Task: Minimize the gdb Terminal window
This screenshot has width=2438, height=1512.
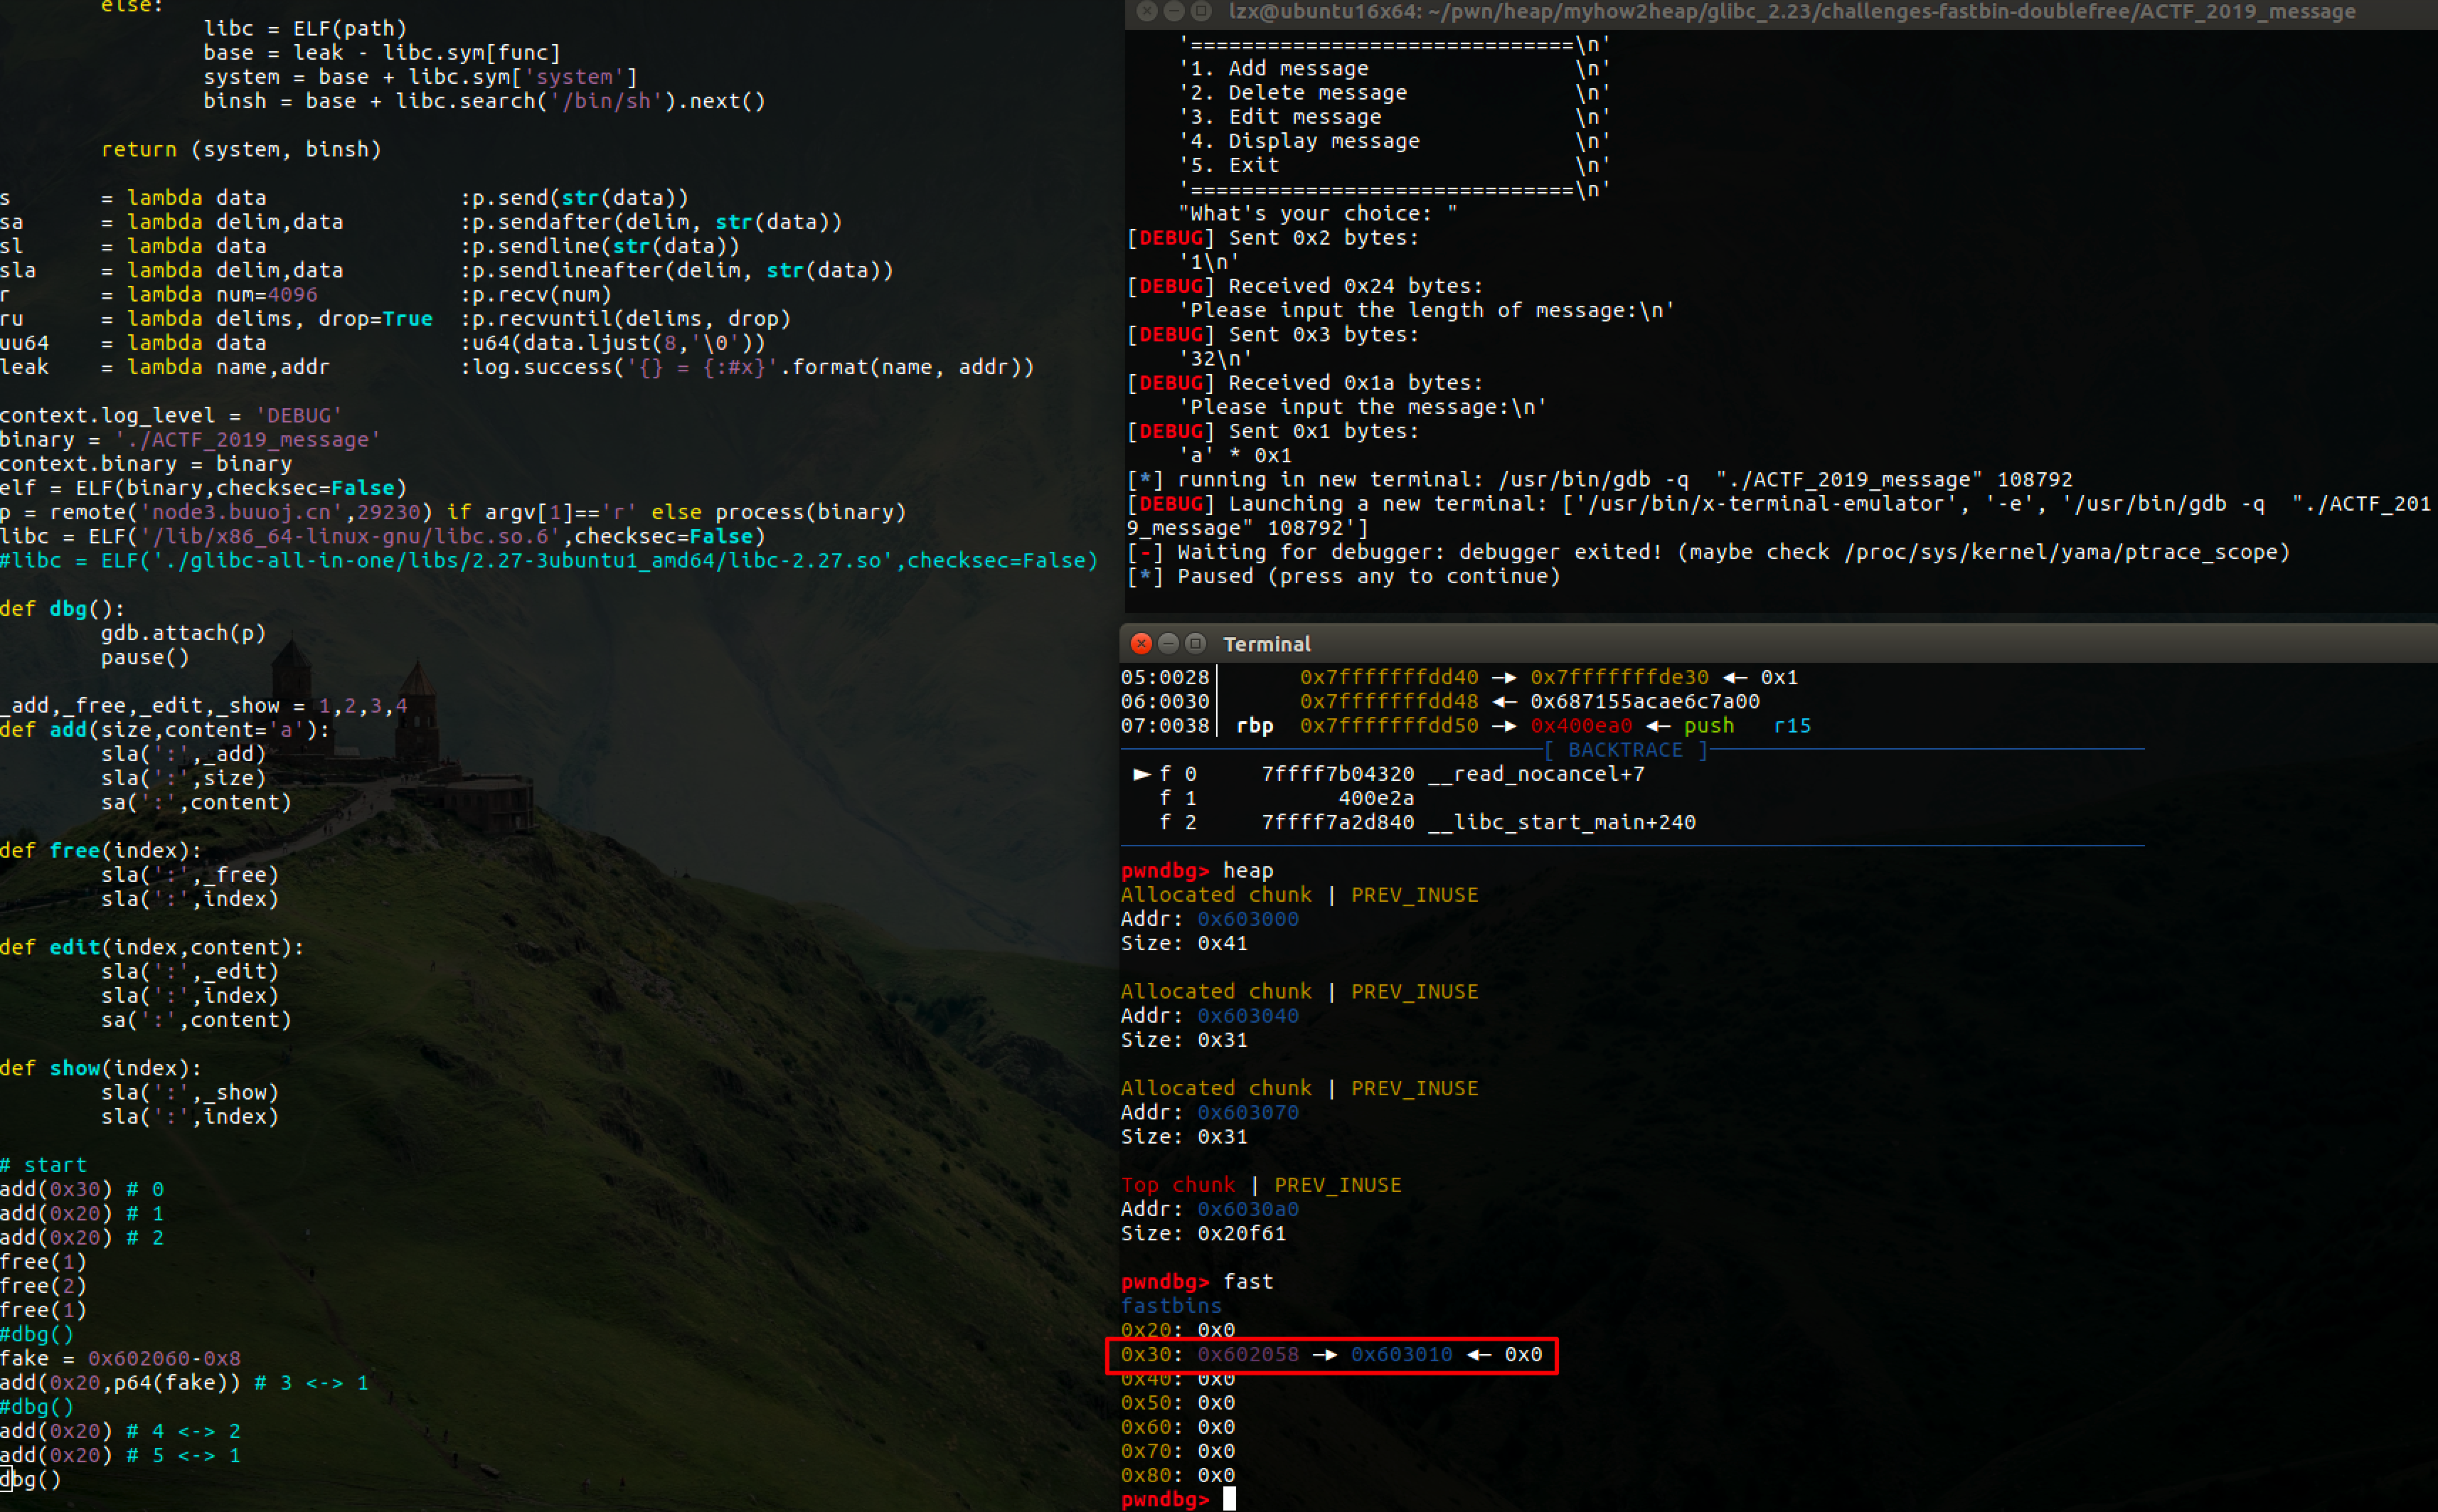Action: pos(1168,643)
